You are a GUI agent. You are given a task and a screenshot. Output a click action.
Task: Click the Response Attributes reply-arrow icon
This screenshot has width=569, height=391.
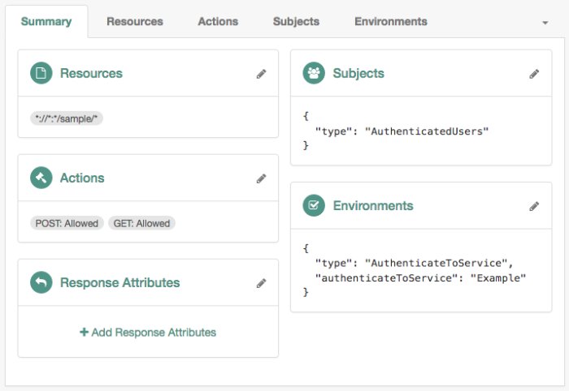coord(41,282)
